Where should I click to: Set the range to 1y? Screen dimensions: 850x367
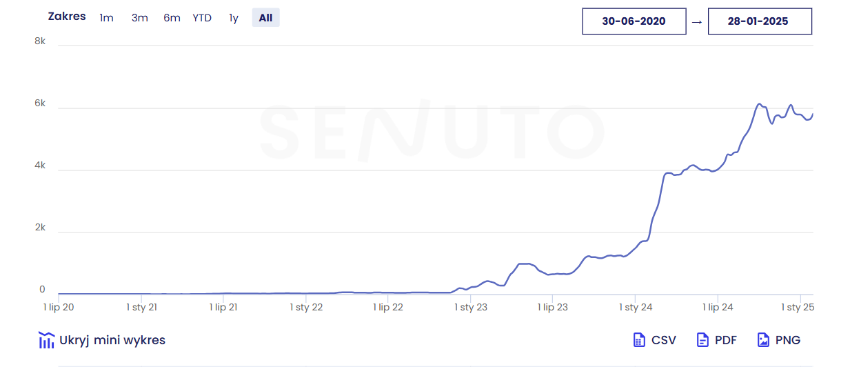(234, 18)
